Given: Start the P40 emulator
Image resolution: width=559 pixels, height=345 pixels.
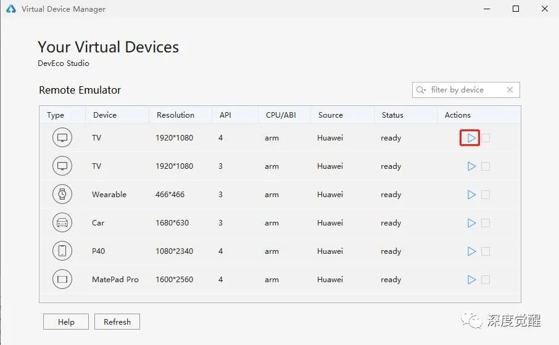Looking at the screenshot, I should click(x=471, y=251).
